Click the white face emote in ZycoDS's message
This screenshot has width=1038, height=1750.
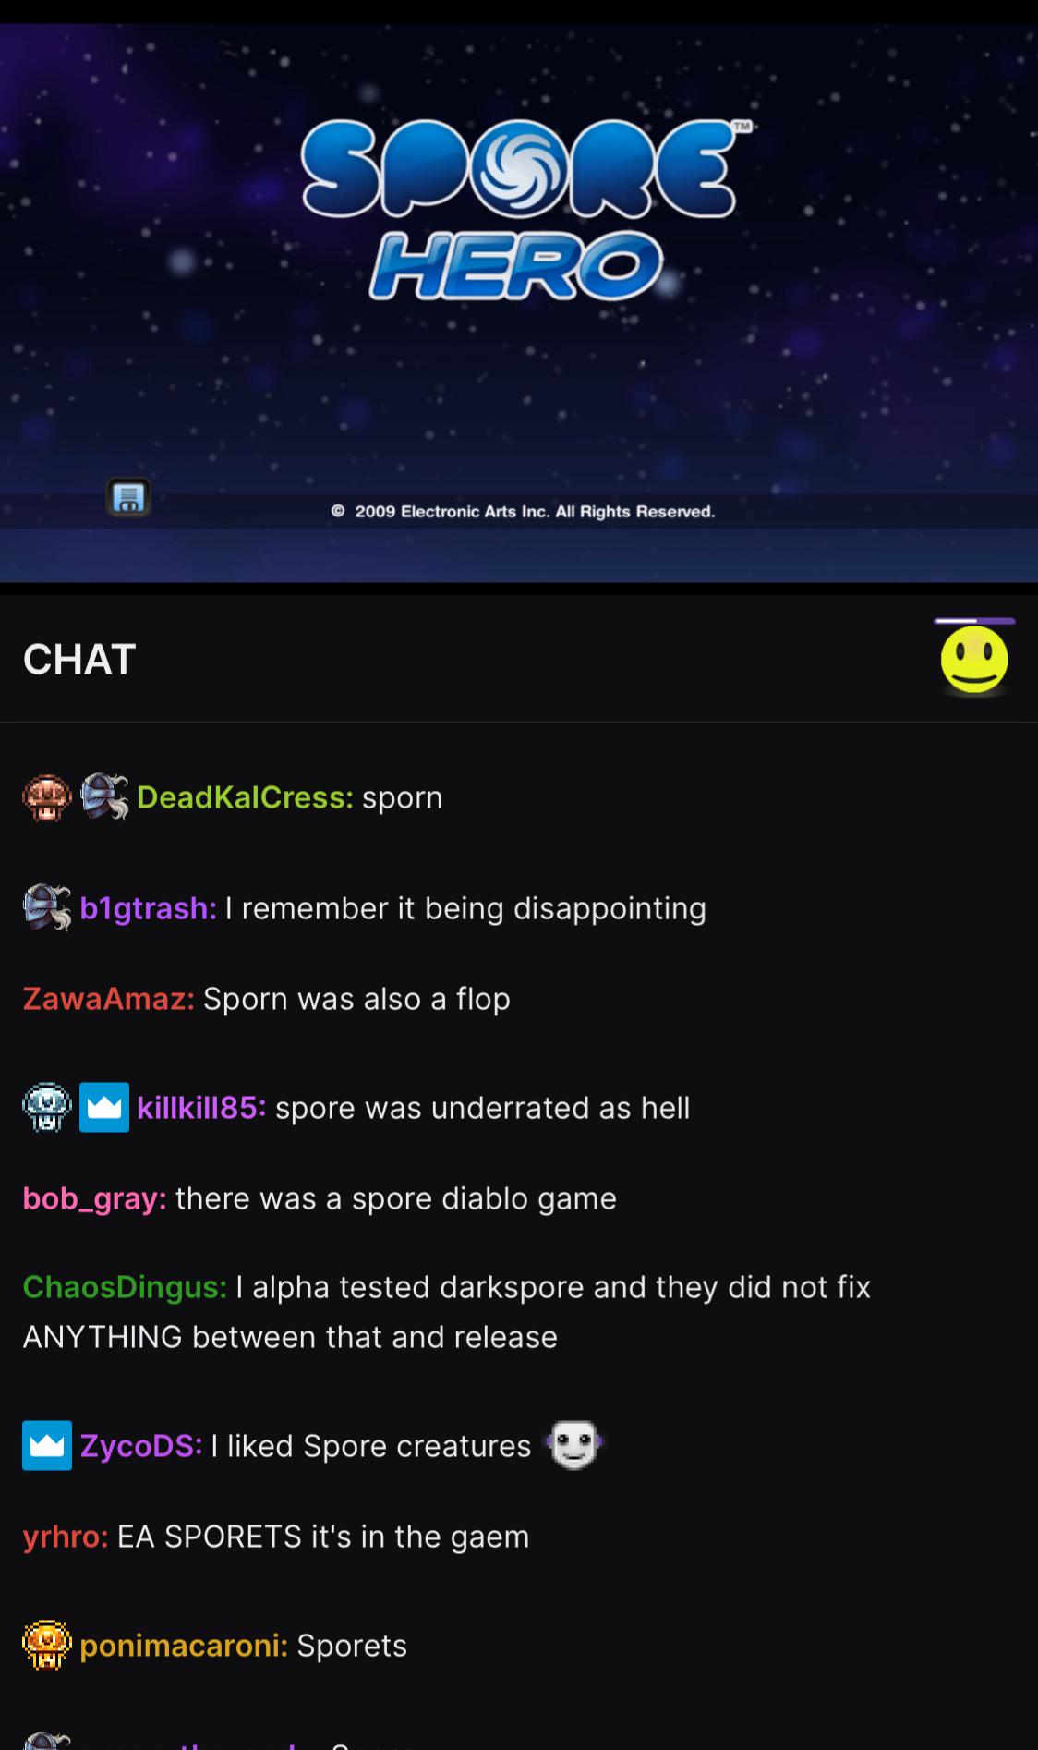tap(574, 1445)
